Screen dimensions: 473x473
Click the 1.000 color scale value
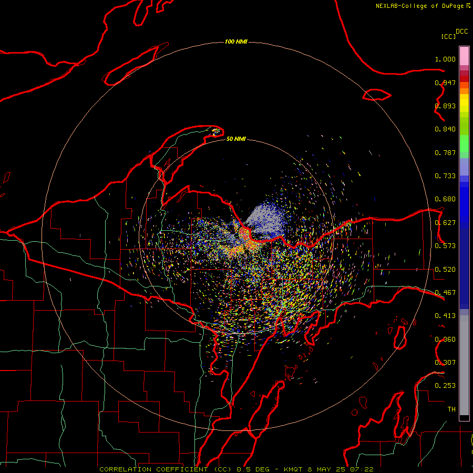445,59
